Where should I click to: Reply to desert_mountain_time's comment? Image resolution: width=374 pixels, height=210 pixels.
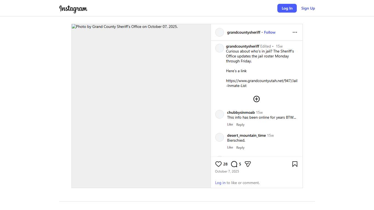click(240, 148)
